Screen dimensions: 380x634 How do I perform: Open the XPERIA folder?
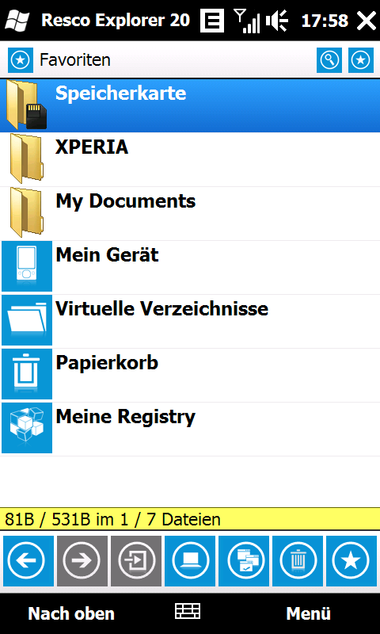(190, 159)
